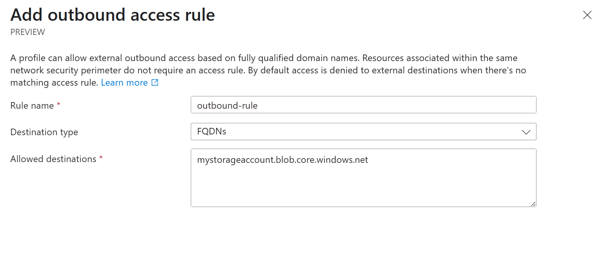The height and width of the screenshot is (255, 612).
Task: Grab the textarea resize handle
Action: 533,204
